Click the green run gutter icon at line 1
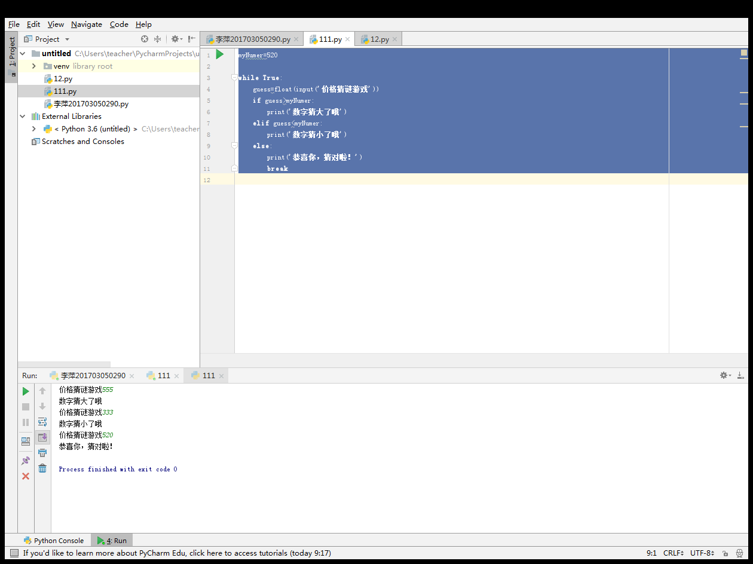The height and width of the screenshot is (564, 753). (x=220, y=54)
